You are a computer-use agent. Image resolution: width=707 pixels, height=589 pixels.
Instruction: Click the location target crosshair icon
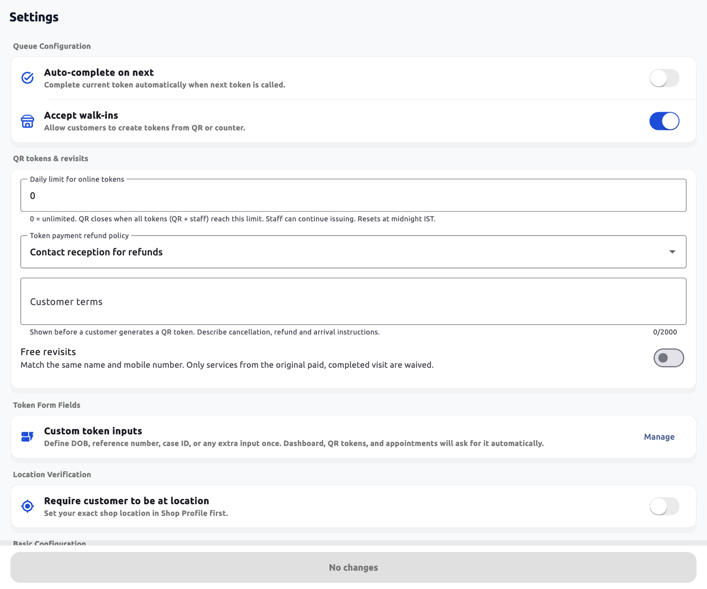click(x=27, y=506)
